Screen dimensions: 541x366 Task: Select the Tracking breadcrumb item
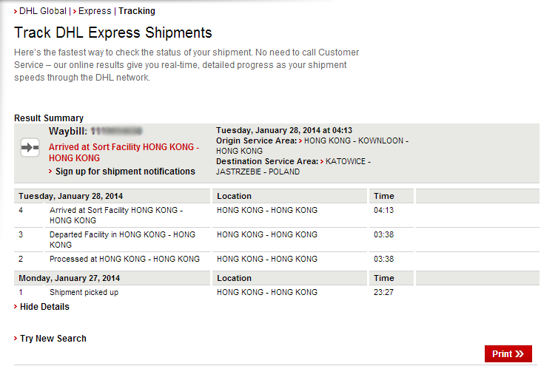pyautogui.click(x=137, y=11)
